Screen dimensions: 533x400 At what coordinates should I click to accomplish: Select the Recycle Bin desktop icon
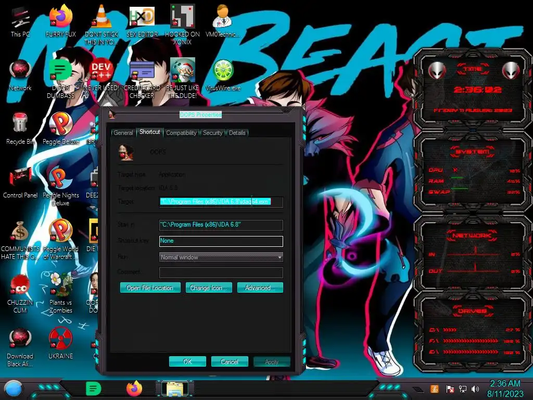point(20,129)
